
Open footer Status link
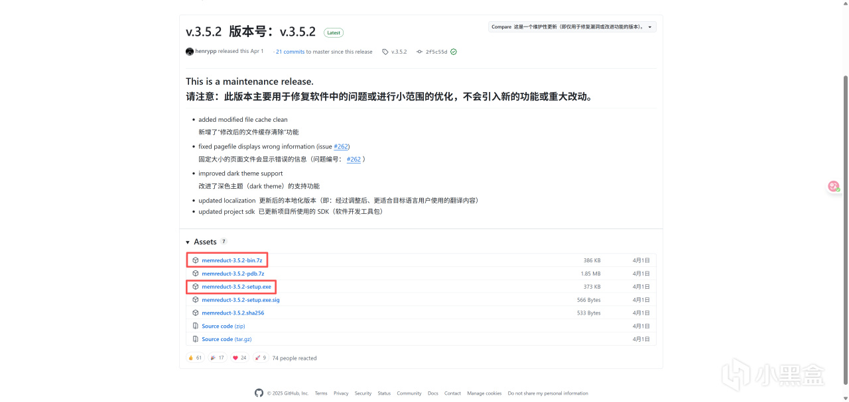[384, 393]
